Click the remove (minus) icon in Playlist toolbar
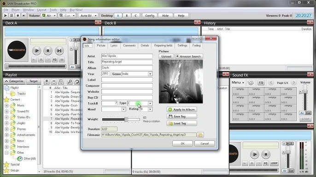316x177 pixels. (x=53, y=82)
